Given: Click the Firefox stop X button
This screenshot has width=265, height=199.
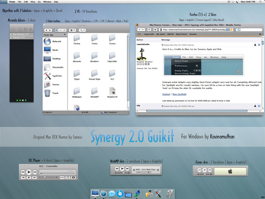Looking at the screenshot, I should coord(155,29).
